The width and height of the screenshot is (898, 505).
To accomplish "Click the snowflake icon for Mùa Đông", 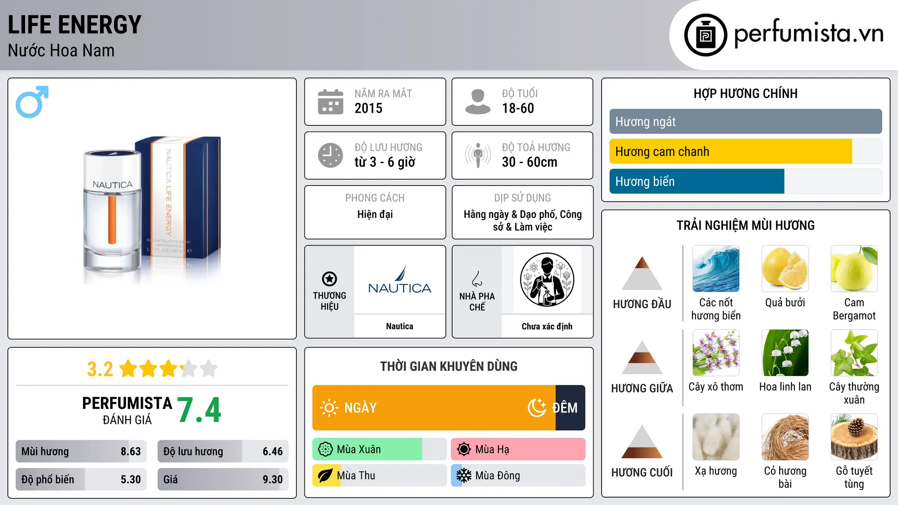I will tap(464, 476).
